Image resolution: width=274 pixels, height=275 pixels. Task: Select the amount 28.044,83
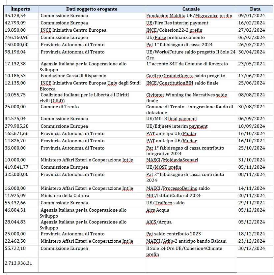coord(15,222)
